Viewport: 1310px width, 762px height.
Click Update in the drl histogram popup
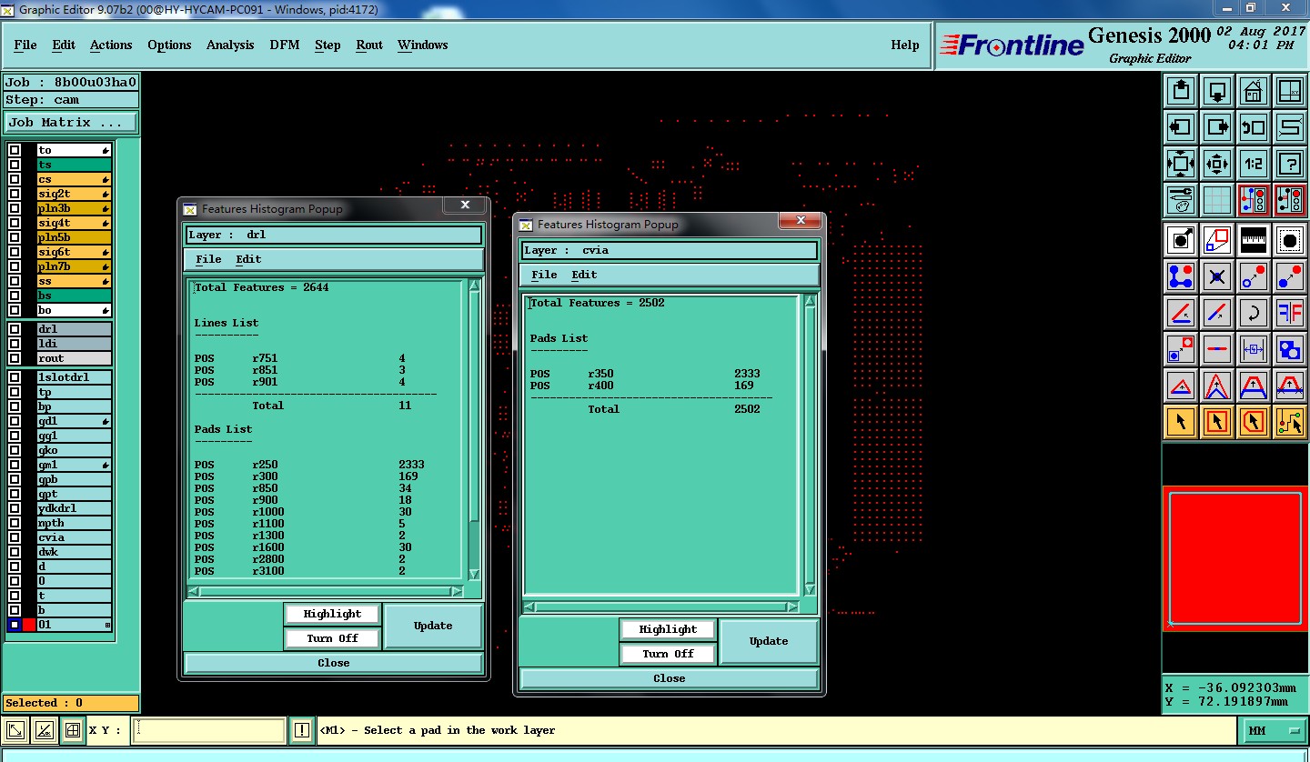click(433, 626)
